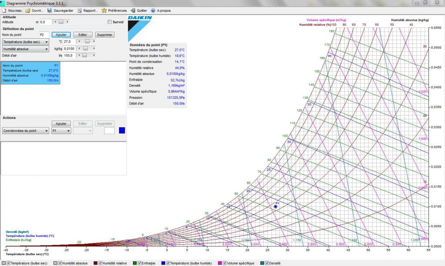Screen dimensions: 445x266
Task: Pick the white color swatch in Actions
Action: click(x=110, y=131)
